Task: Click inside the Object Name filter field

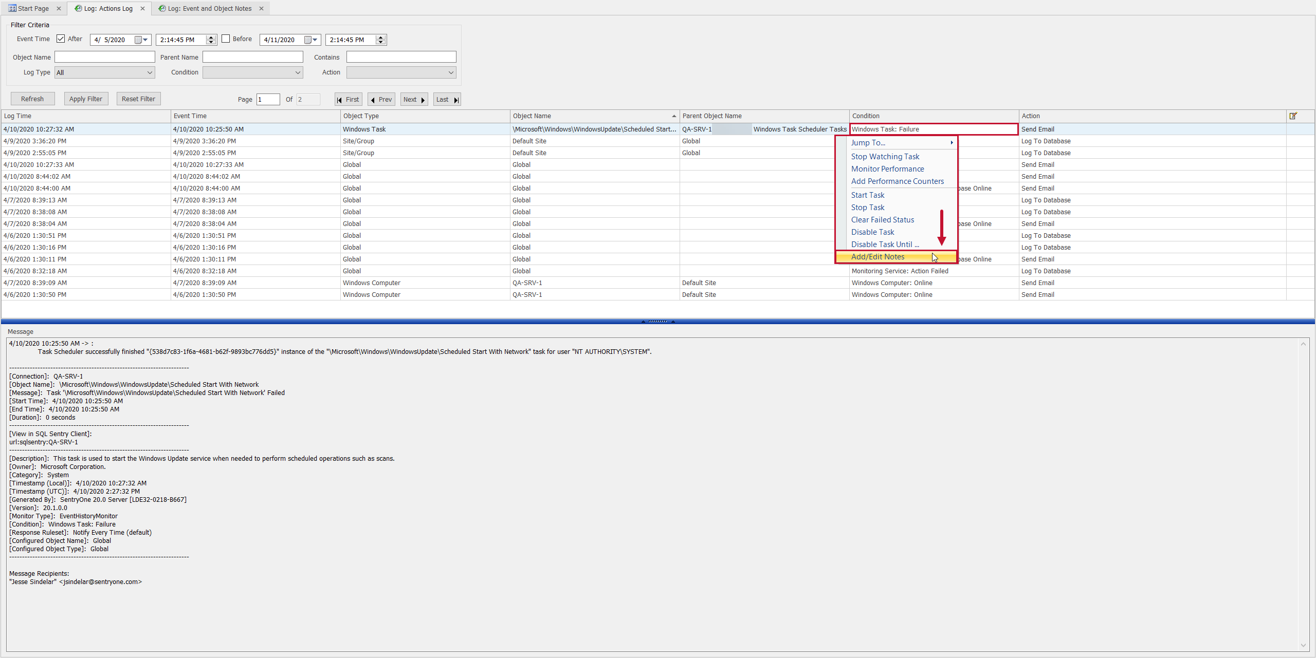Action: (104, 57)
